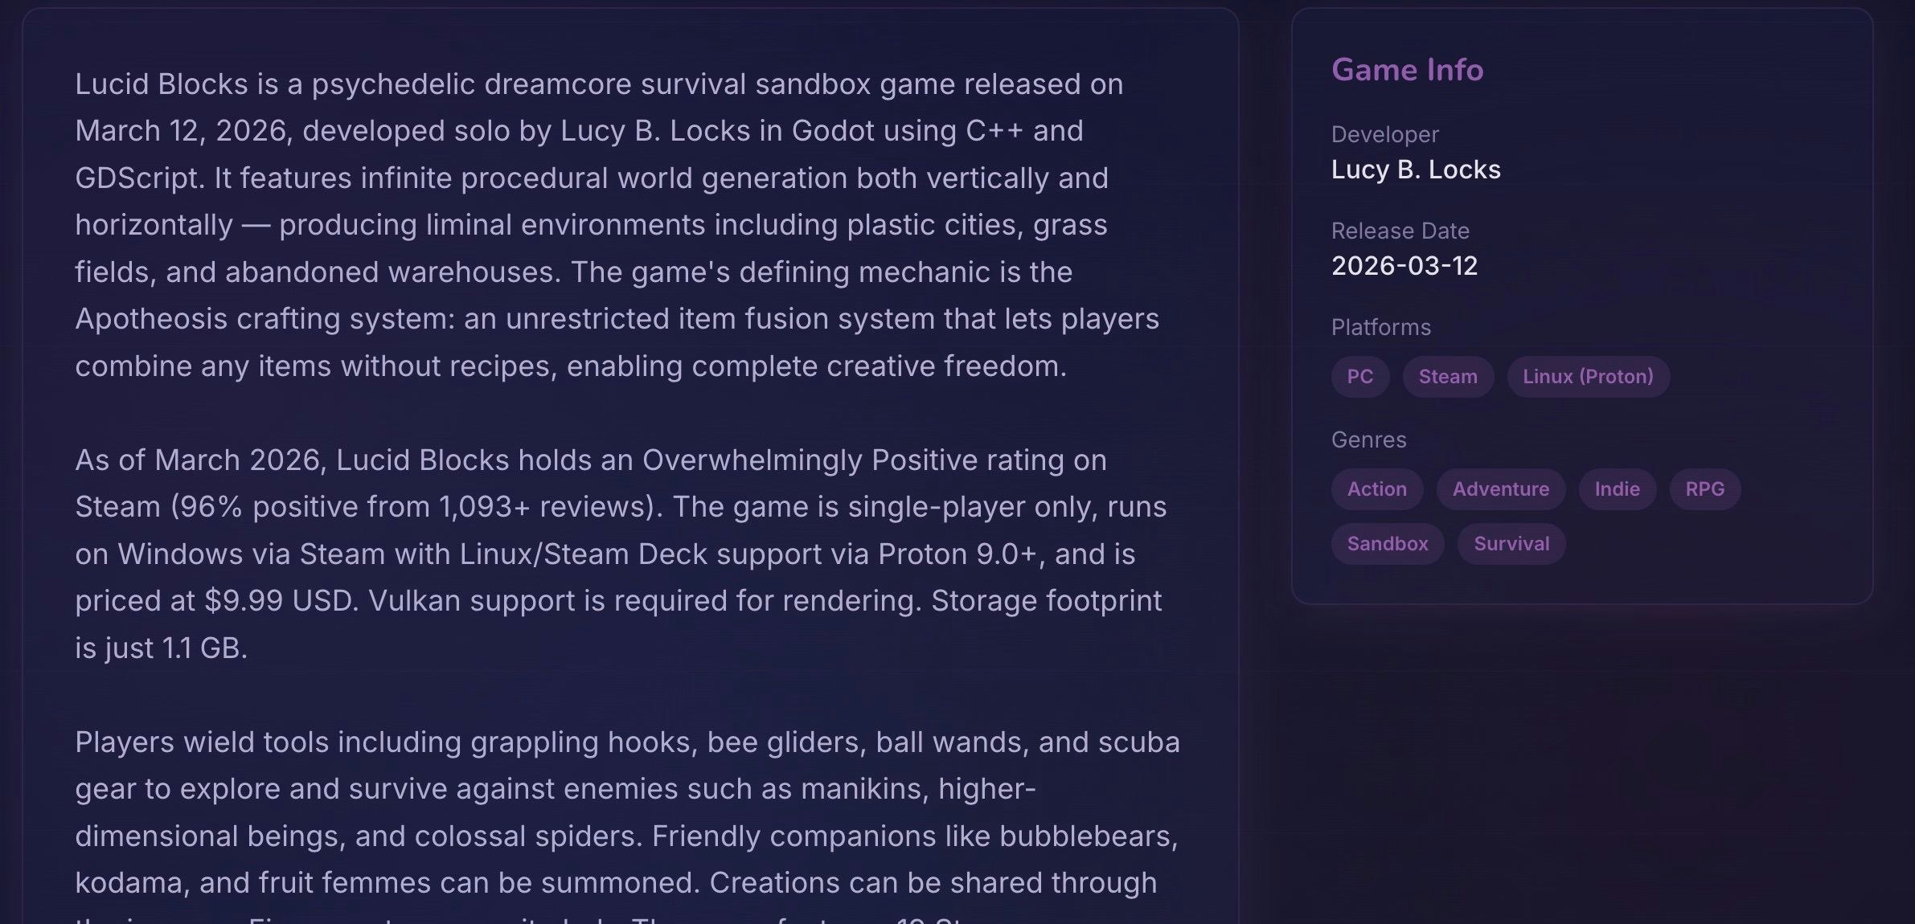The height and width of the screenshot is (924, 1915).
Task: Click the release date 2026-03-12
Action: (x=1404, y=266)
